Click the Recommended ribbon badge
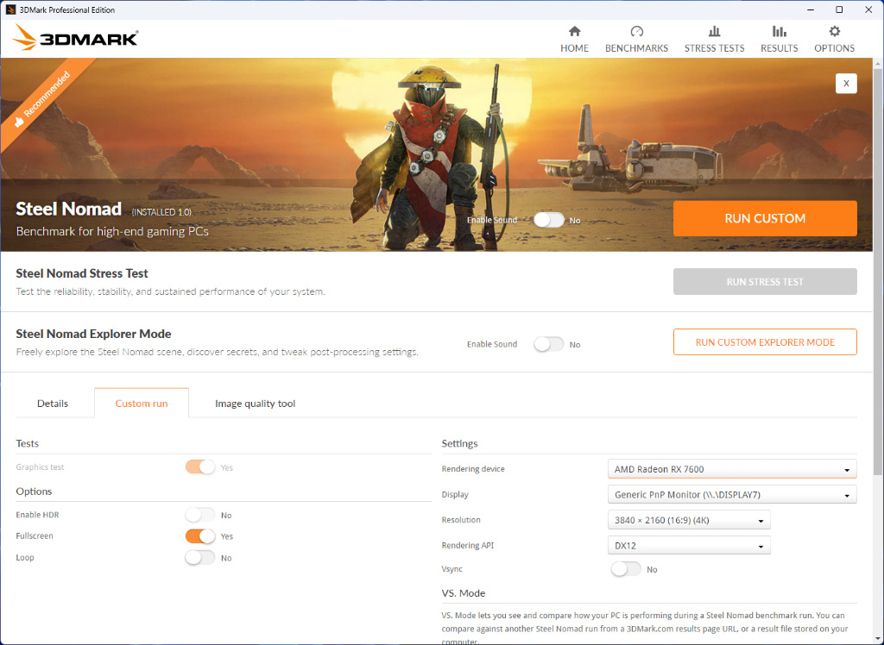Viewport: 884px width, 645px height. click(x=43, y=98)
